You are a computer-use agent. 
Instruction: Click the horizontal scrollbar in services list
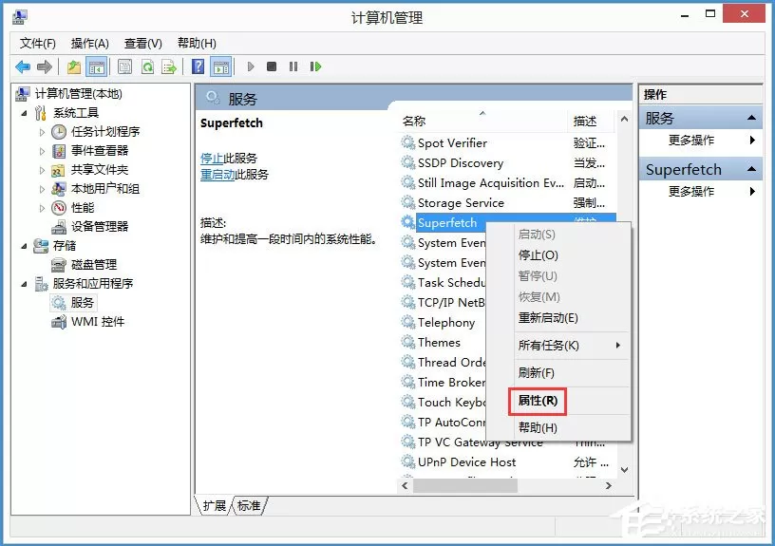pyautogui.click(x=506, y=486)
